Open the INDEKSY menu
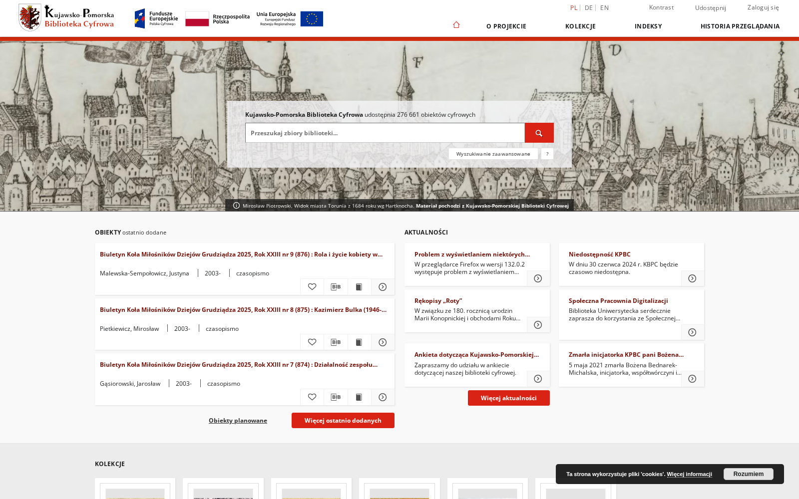 [648, 26]
